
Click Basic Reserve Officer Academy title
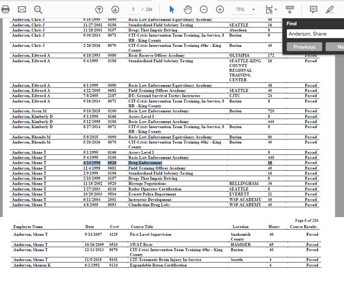coord(157,56)
